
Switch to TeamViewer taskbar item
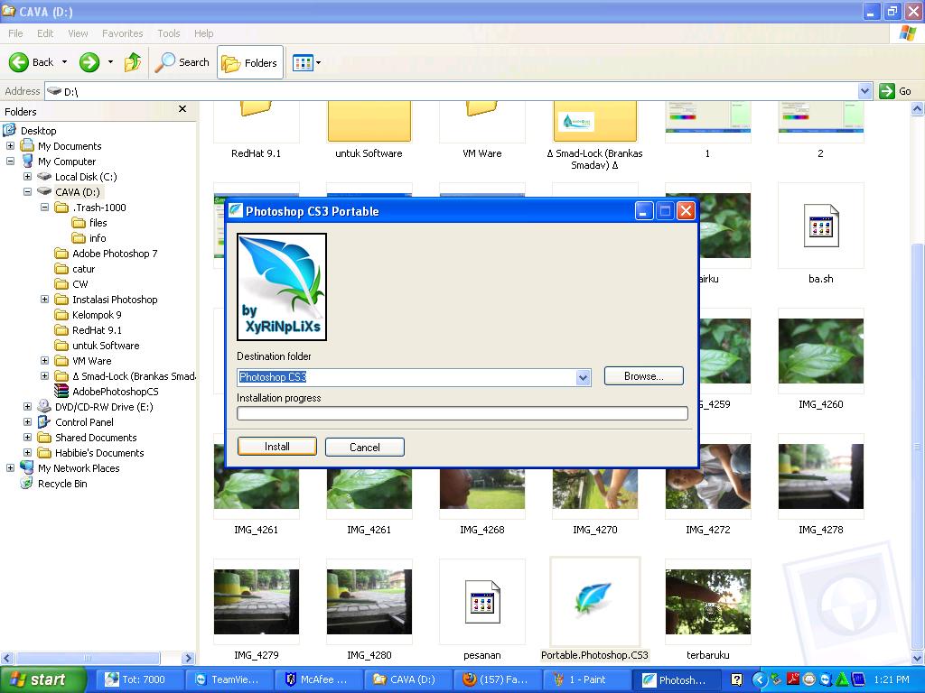(x=228, y=679)
